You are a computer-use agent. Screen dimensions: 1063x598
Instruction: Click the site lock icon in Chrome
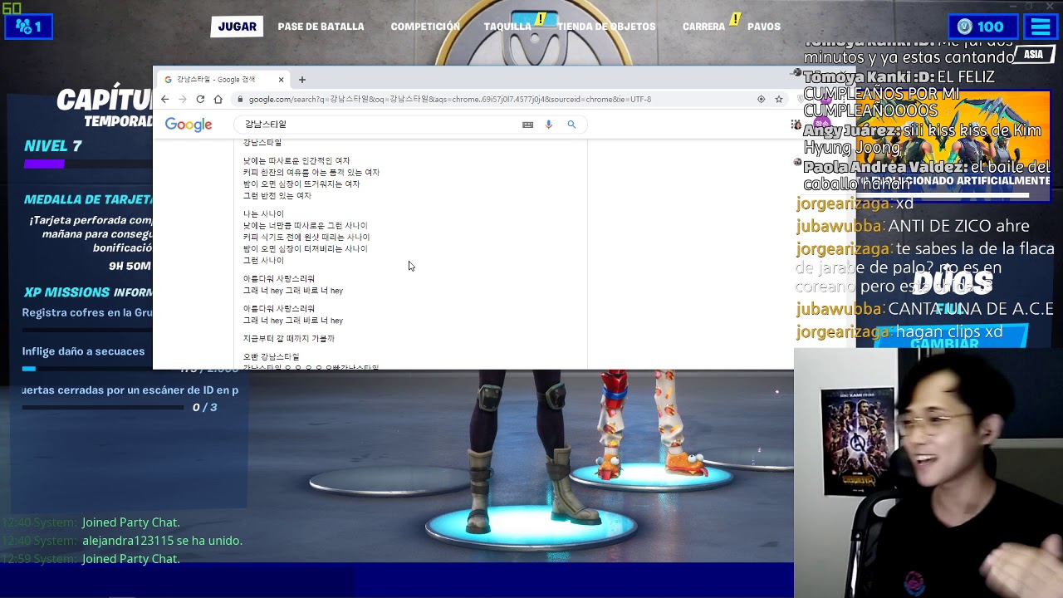pyautogui.click(x=240, y=99)
